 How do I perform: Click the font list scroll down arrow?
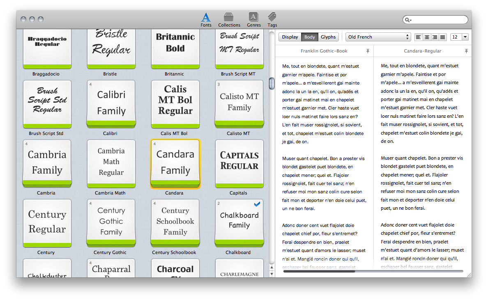(x=272, y=274)
